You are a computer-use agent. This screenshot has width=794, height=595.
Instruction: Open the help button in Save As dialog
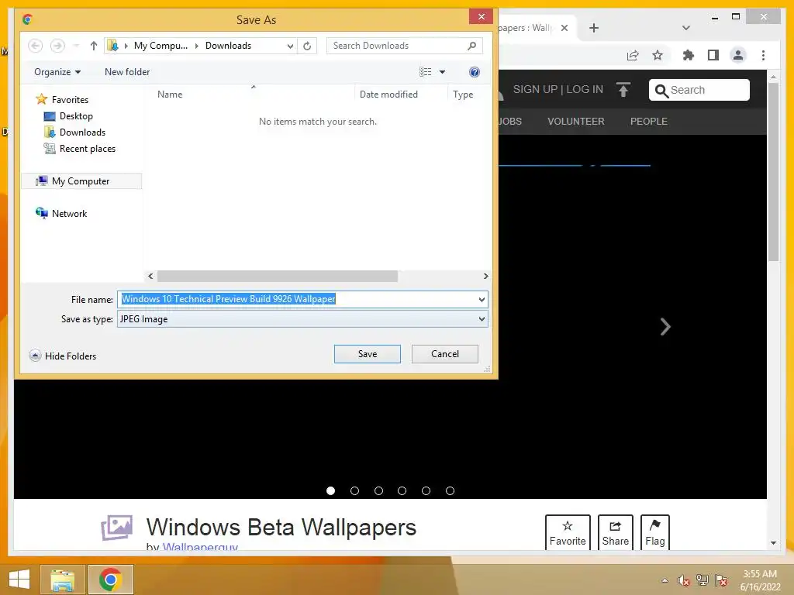pos(474,72)
